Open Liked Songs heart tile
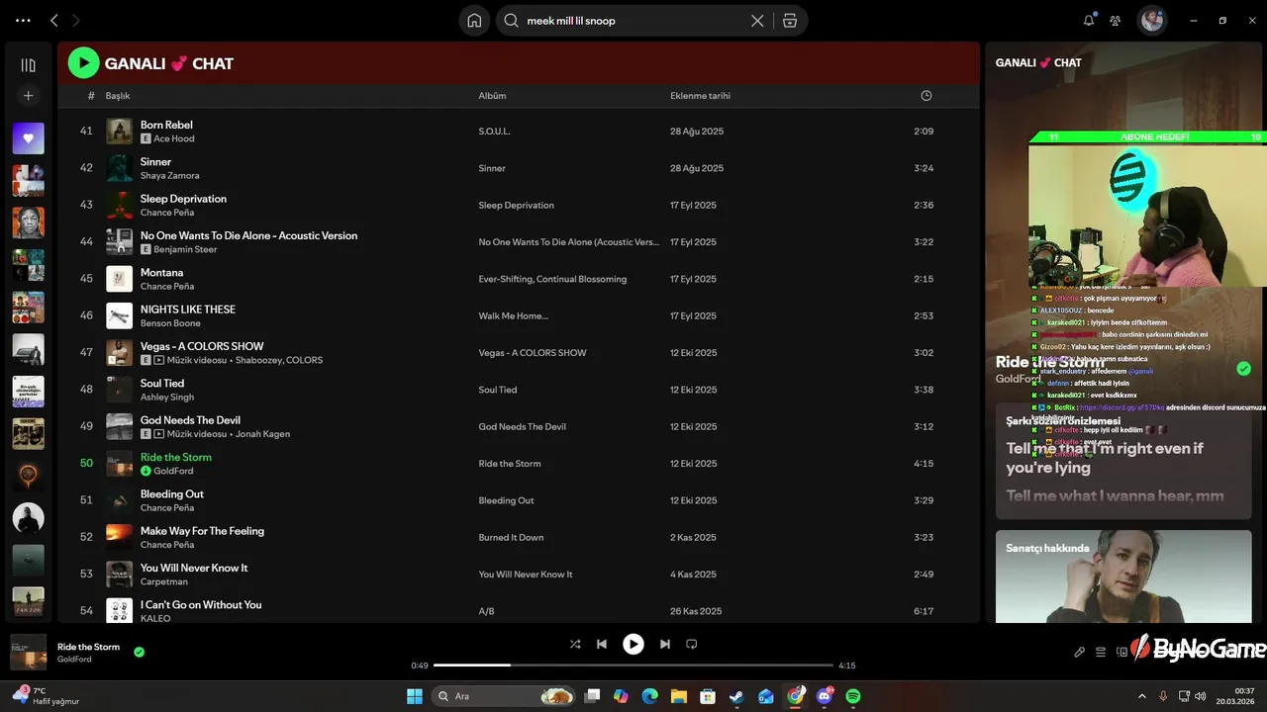Screen dimensions: 1267x712 28,138
